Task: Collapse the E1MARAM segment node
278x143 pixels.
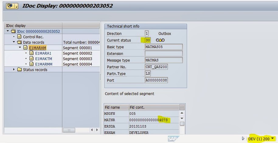Action: [x=20, y=47]
